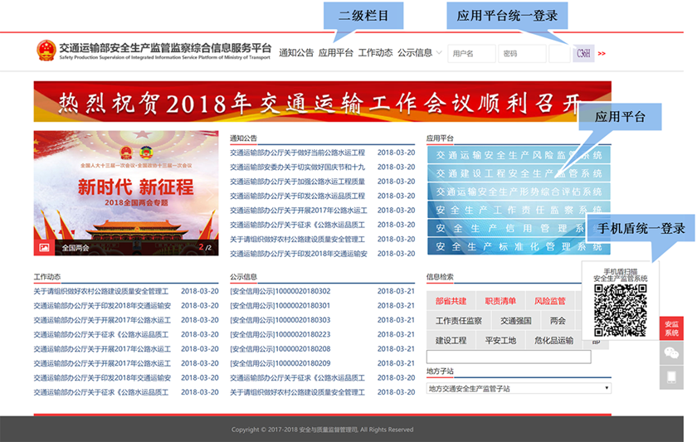The width and height of the screenshot is (697, 442).
Task: Click the 密码 password field
Action: (522, 54)
